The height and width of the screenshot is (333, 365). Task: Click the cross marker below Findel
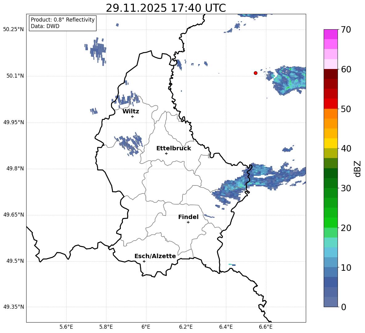pos(188,222)
